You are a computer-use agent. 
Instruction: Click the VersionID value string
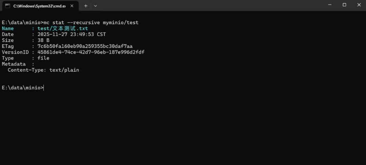[x=91, y=52]
